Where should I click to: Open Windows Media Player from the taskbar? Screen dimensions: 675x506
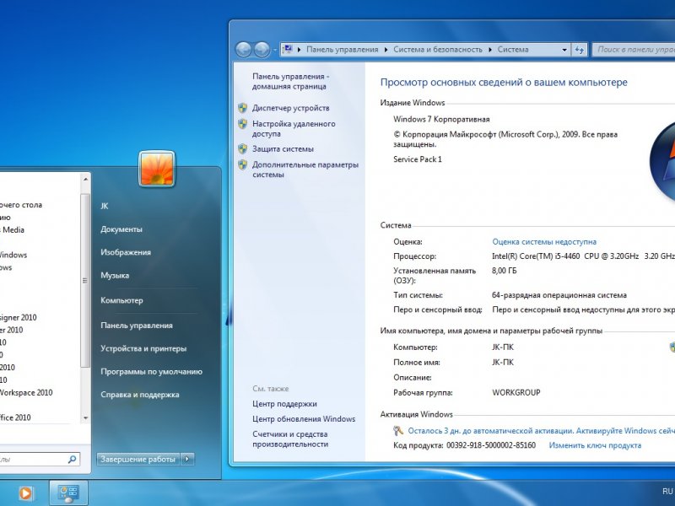(26, 493)
